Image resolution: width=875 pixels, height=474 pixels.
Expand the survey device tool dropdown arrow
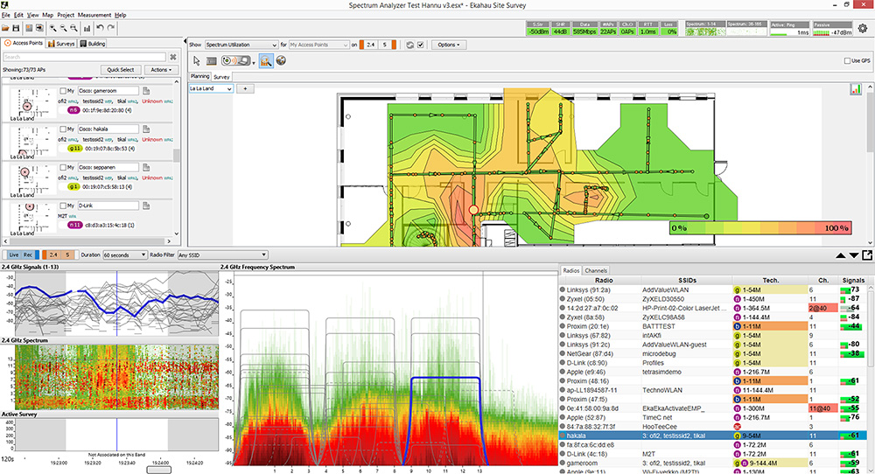click(254, 63)
